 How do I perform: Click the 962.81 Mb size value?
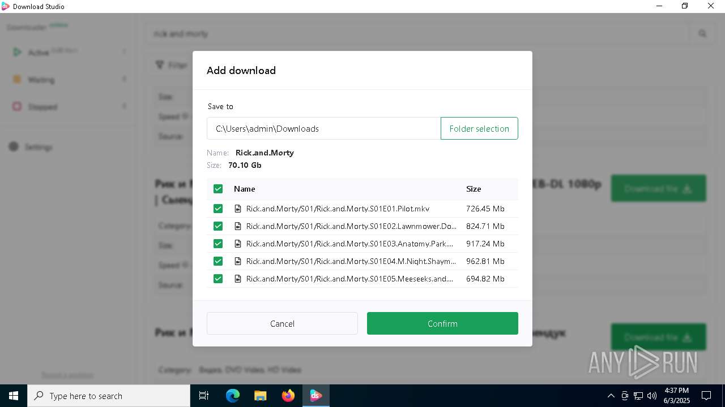click(x=485, y=261)
